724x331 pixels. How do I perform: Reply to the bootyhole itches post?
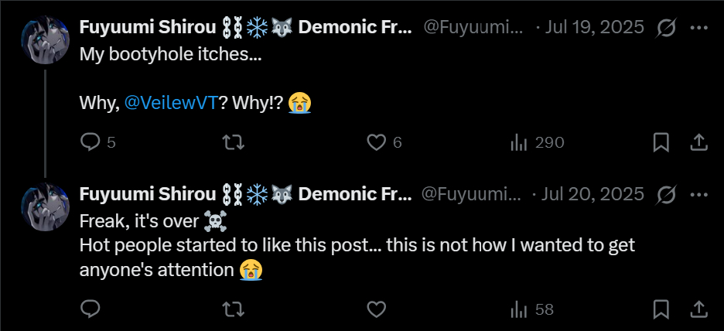[90, 142]
